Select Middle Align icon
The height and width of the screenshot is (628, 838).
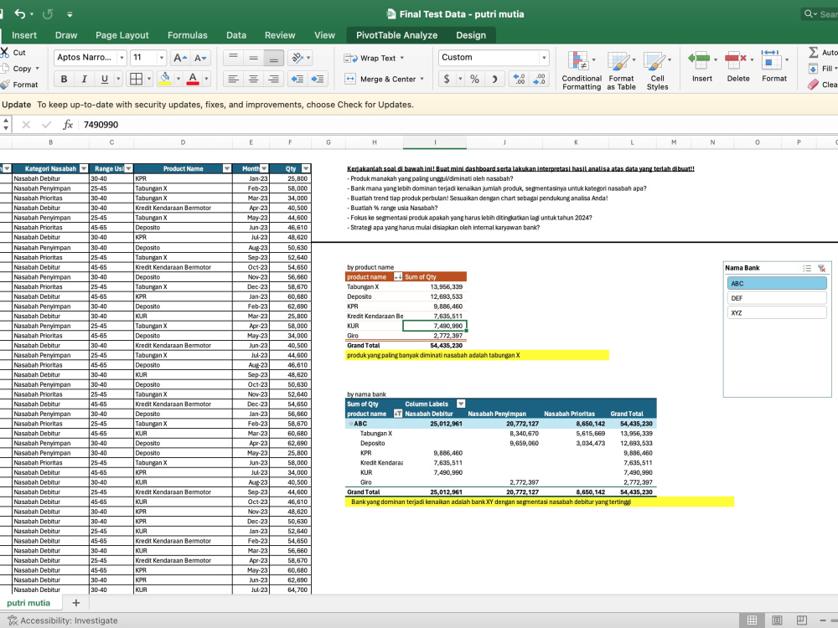click(x=253, y=57)
